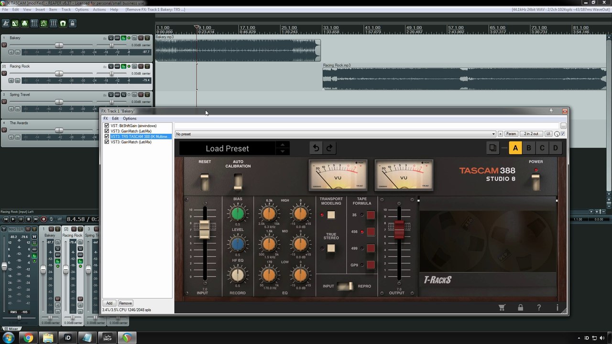The height and width of the screenshot is (344, 612).
Task: Open FX menu in FX window
Action: coord(106,118)
